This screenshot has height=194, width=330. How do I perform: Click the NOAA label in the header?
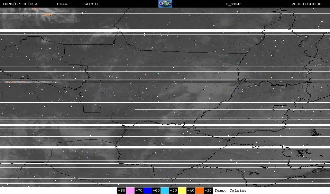coord(62,4)
